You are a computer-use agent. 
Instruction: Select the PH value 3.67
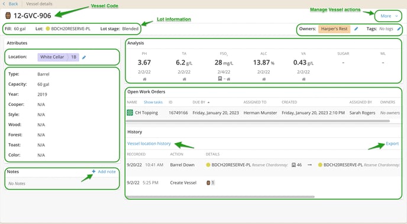pyautogui.click(x=144, y=63)
